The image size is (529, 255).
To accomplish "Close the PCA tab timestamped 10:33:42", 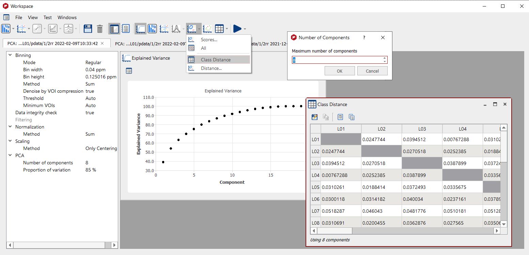I will [x=103, y=44].
